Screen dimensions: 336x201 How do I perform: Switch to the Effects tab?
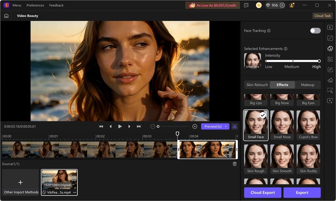[x=283, y=85]
